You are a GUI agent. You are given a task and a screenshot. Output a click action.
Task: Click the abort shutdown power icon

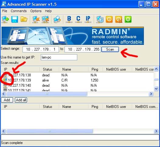coord(119,19)
